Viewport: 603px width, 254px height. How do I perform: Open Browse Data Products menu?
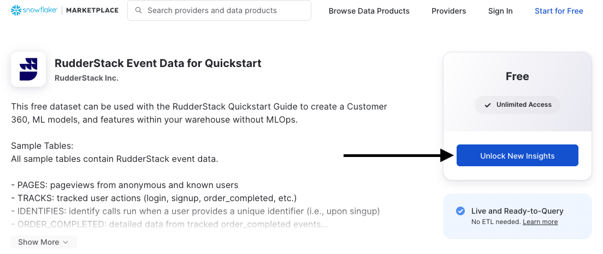point(369,11)
